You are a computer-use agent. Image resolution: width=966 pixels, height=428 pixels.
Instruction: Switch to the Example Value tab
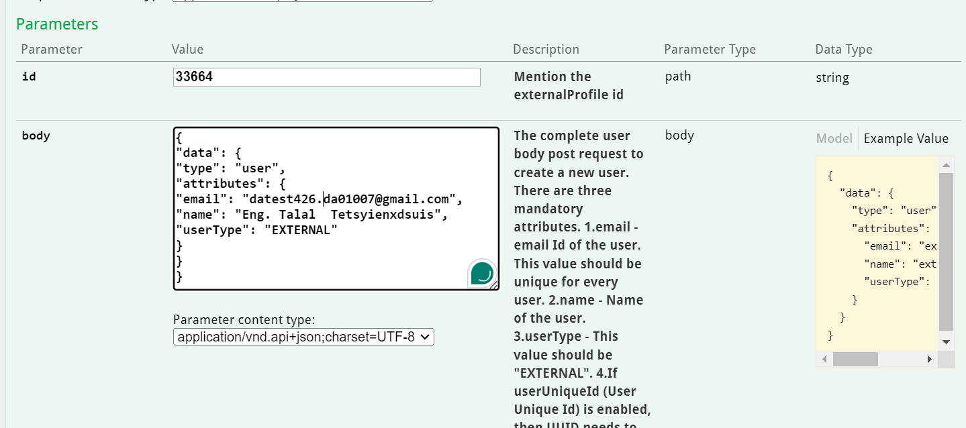point(906,138)
